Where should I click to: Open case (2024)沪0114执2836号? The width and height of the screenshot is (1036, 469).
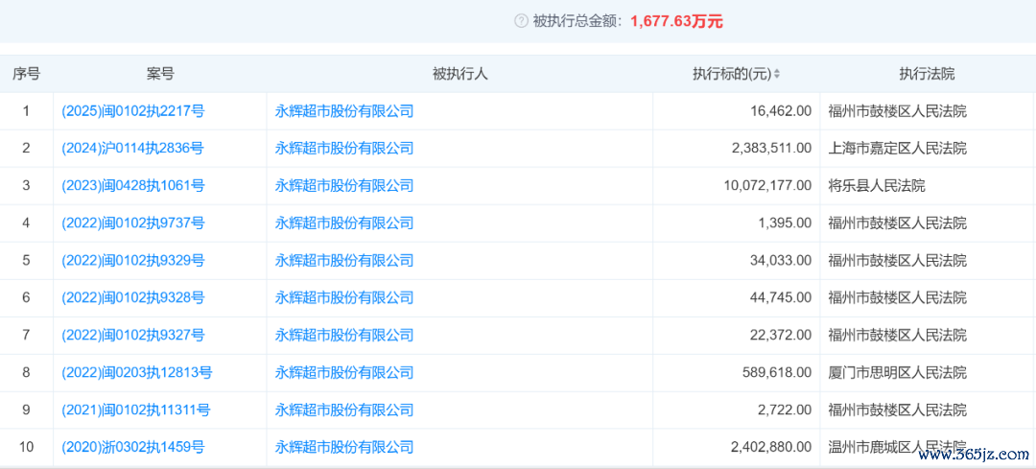click(x=132, y=149)
